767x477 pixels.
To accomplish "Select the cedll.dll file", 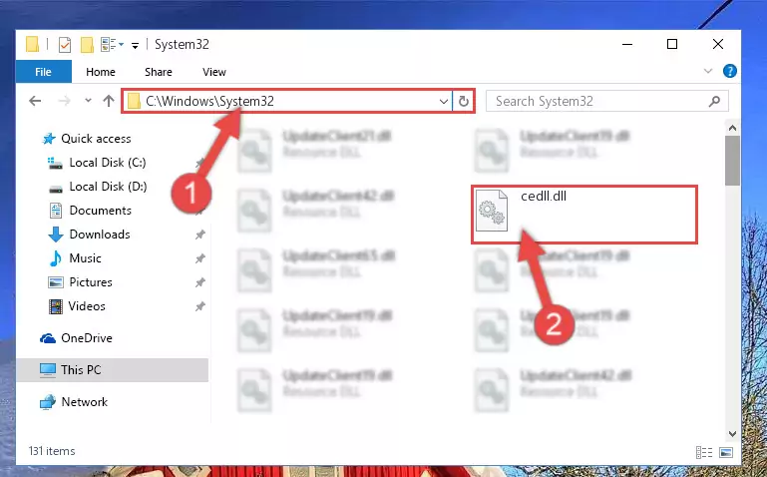I will (584, 215).
